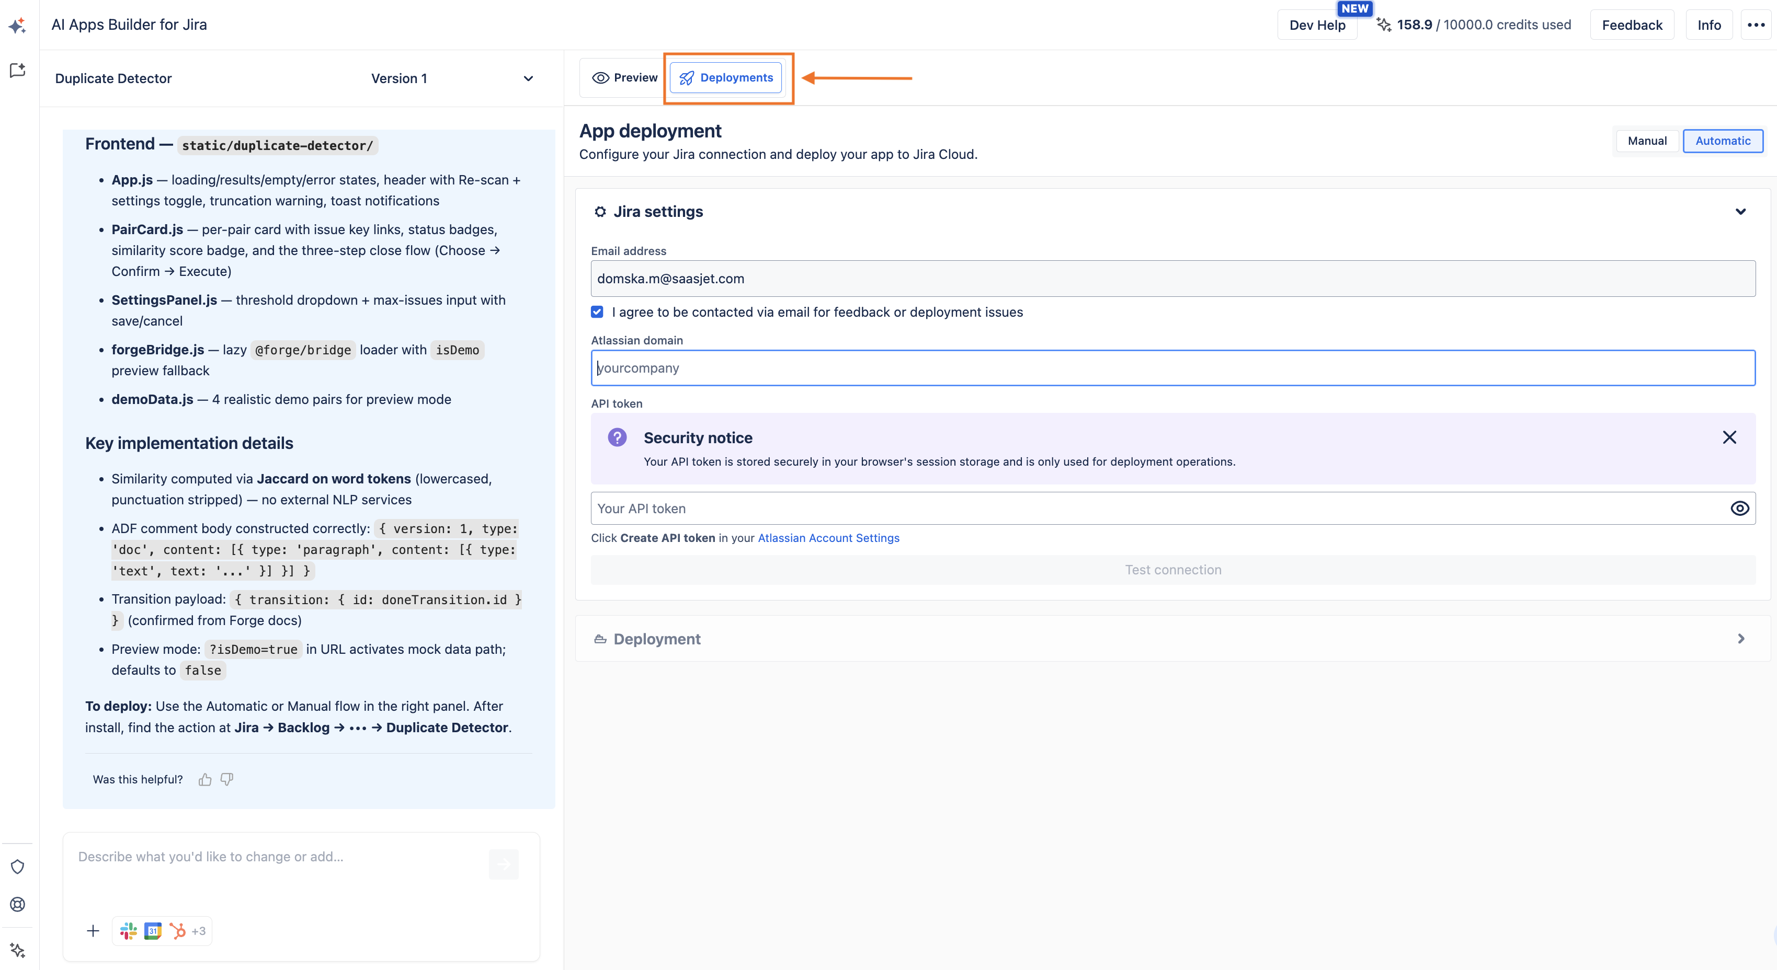Click the Security notice question mark icon

click(617, 437)
